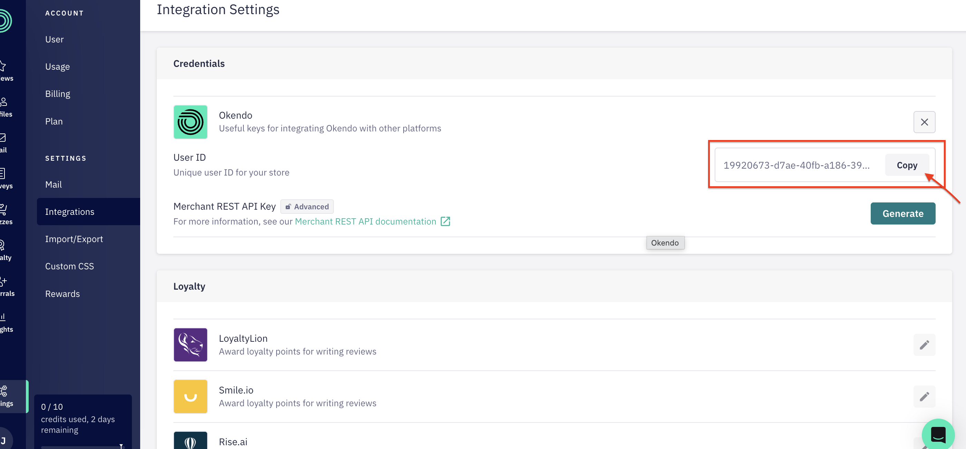Click the external link icon beside API documentation
The image size is (966, 449).
(445, 221)
